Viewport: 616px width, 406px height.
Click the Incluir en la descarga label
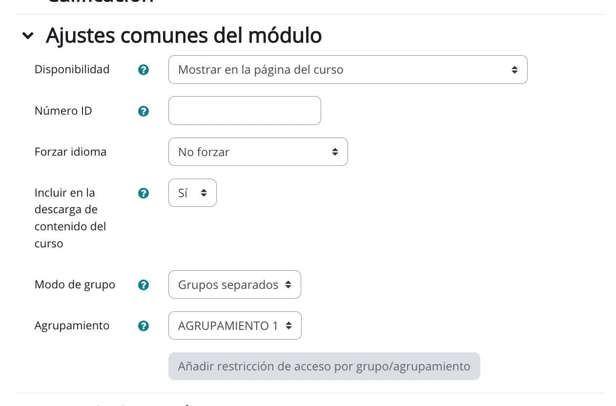70,218
